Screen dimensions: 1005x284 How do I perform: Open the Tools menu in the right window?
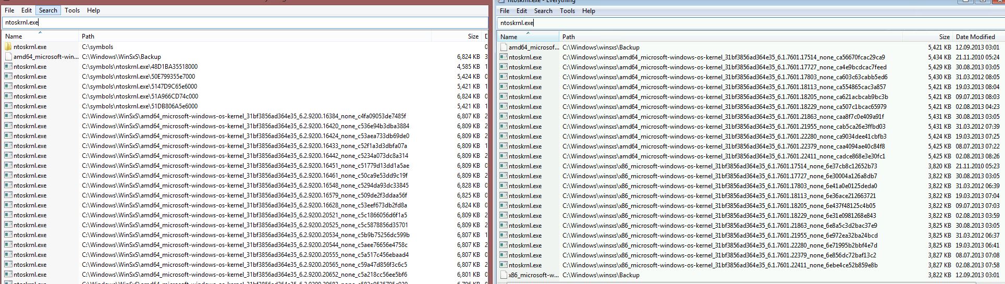[x=568, y=11]
